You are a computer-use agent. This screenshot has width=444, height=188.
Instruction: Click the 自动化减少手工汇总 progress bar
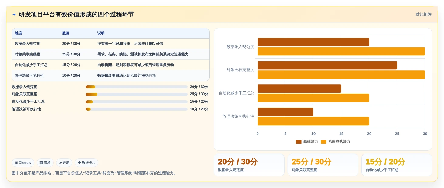tap(137, 102)
